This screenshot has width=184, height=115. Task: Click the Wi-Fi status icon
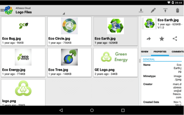pos(169,2)
